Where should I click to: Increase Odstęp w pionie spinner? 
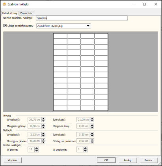pyautogui.click(x=43, y=140)
